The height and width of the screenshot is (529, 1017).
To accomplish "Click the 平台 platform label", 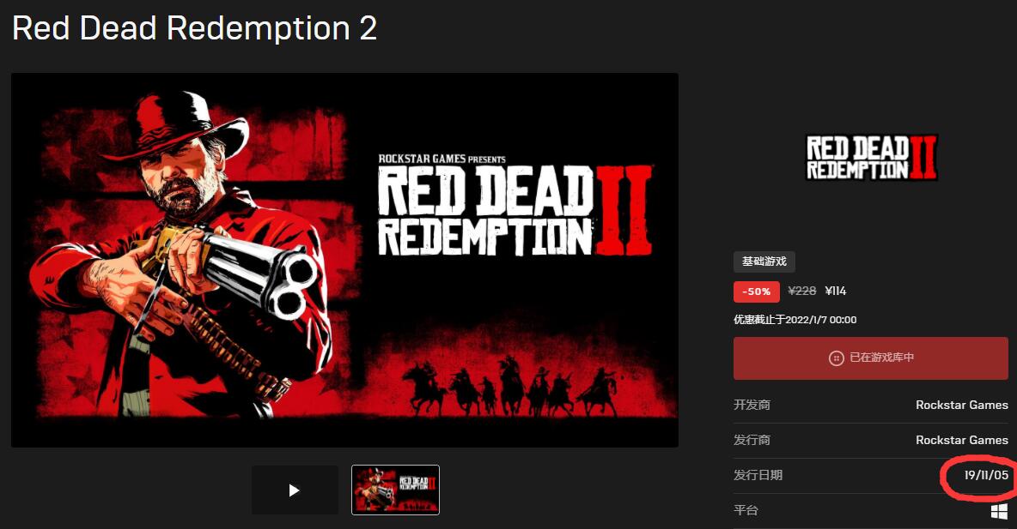I will 746,510.
